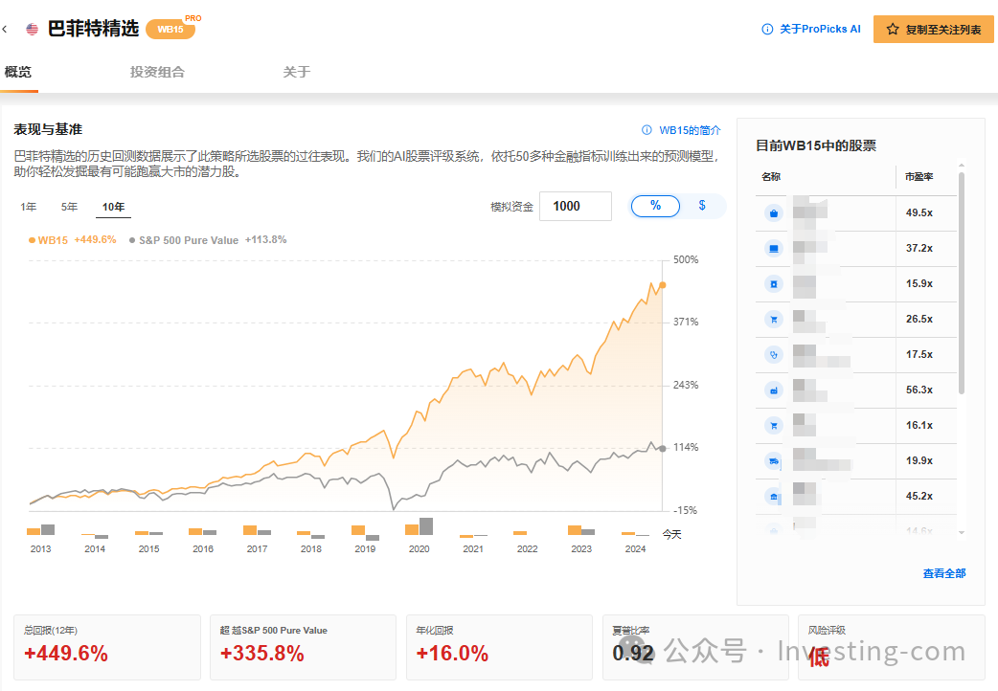Switch to the 关于 tab
This screenshot has height=691, width=998.
point(297,72)
